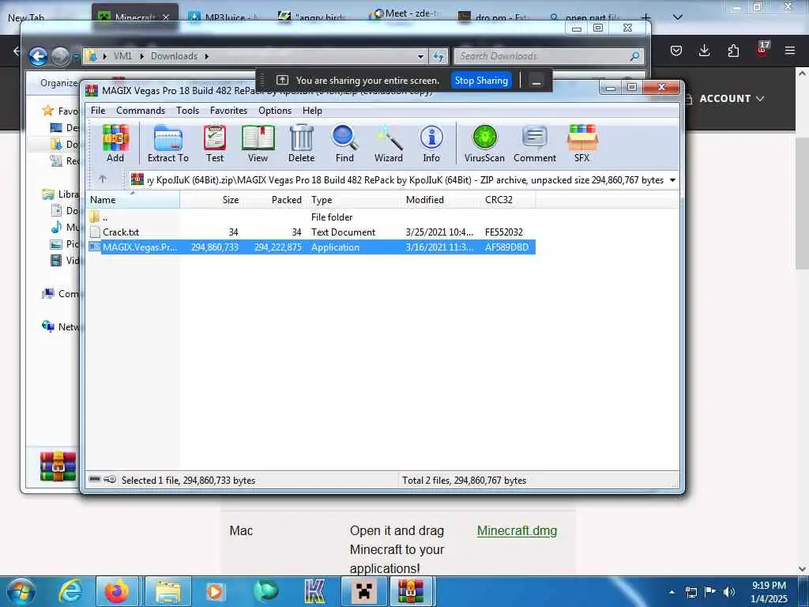
Task: Sort file list by Size column
Action: point(212,200)
